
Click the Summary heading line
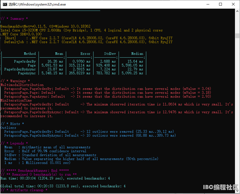pyautogui.click(x=14, y=19)
